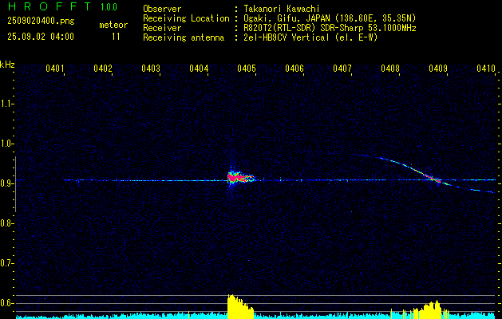Click the HROFFT title text
The height and width of the screenshot is (319, 502).
pos(49,6)
